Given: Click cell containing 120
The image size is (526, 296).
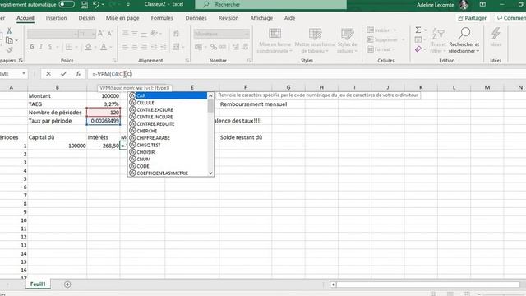Looking at the screenshot, I should point(104,113).
